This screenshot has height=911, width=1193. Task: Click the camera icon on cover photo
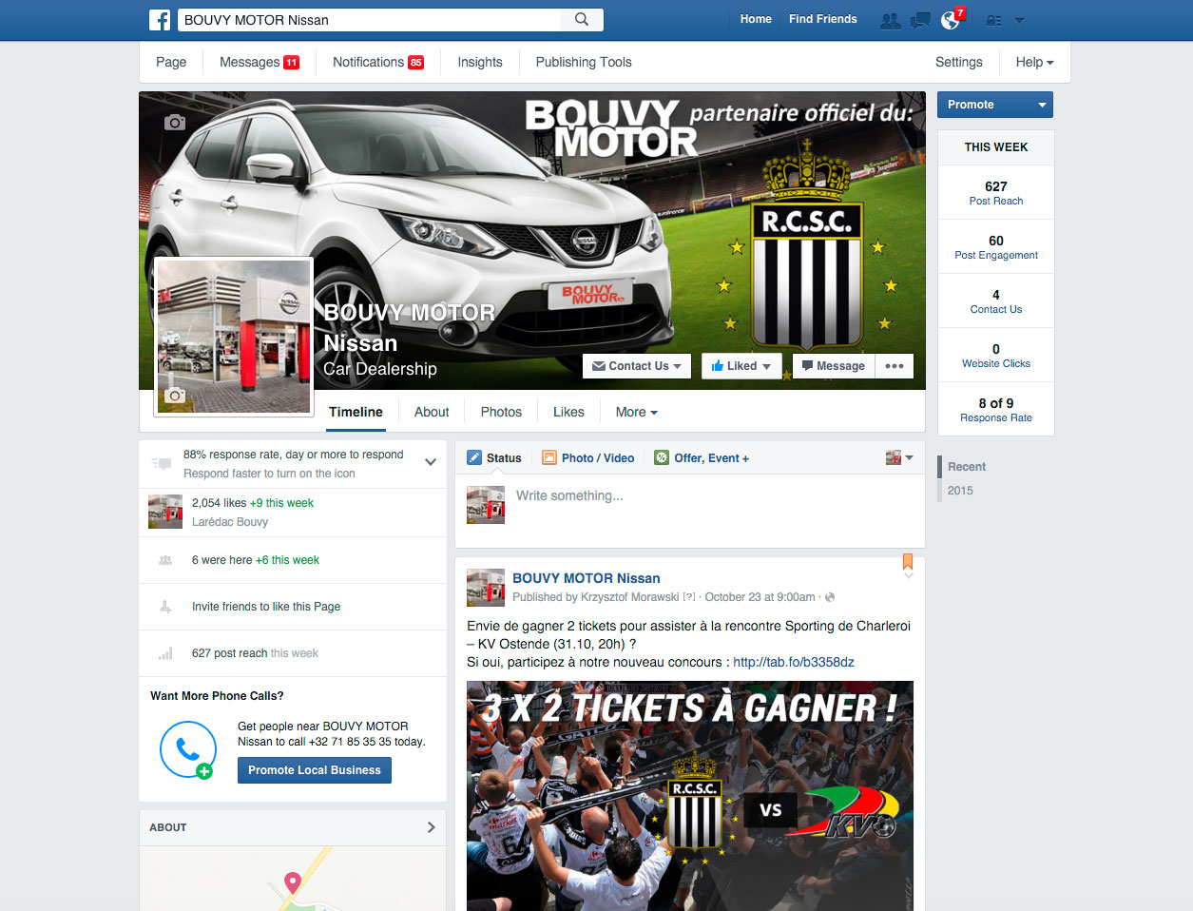[x=175, y=122]
